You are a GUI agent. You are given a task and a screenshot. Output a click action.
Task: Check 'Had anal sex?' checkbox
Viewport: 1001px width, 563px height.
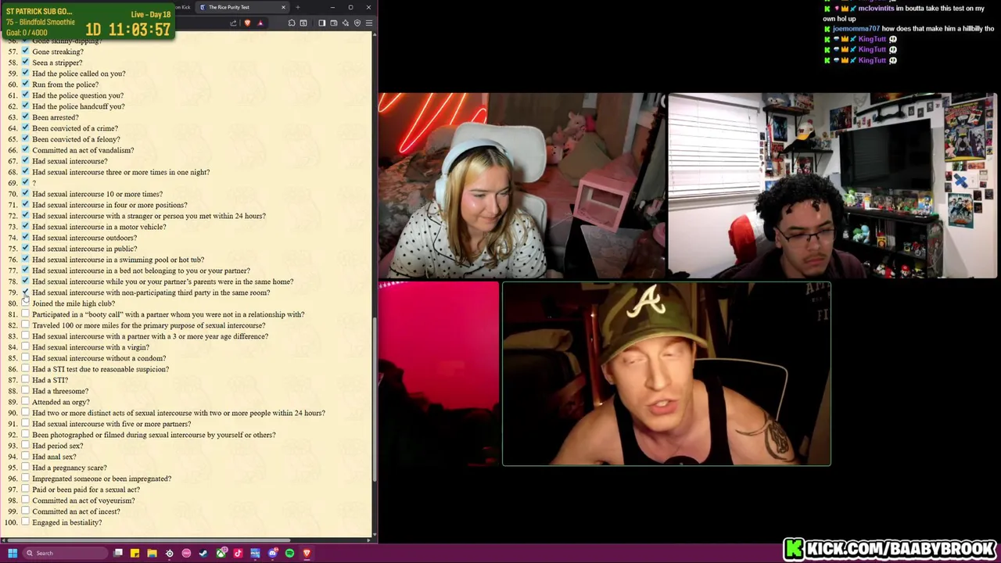pos(25,456)
